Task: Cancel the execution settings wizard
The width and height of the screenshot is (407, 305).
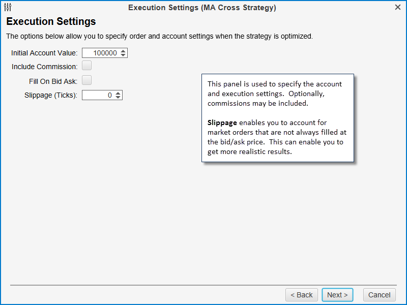Action: [380, 295]
